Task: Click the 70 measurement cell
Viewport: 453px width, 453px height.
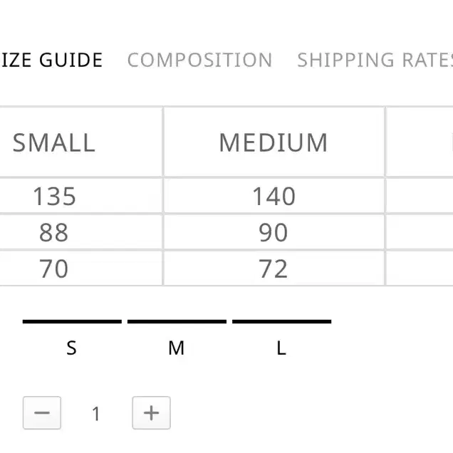Action: pyautogui.click(x=54, y=269)
